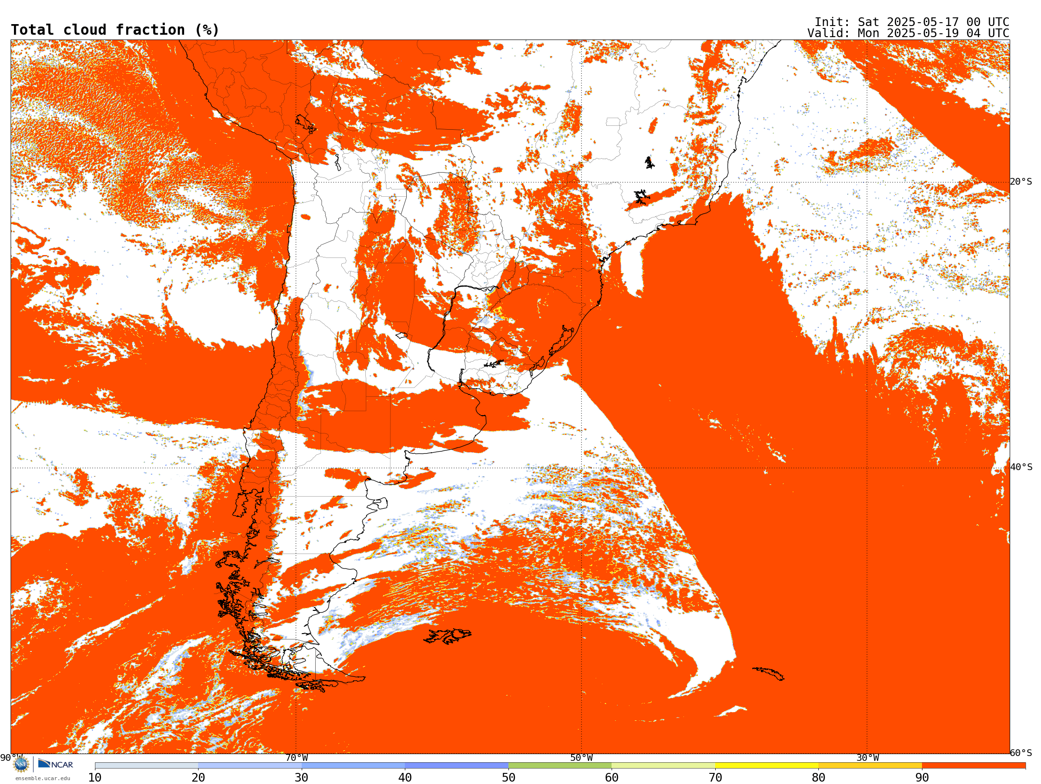Click Lake Titicaca outline on the map
Image resolution: width=1041 pixels, height=784 pixels.
point(306,124)
